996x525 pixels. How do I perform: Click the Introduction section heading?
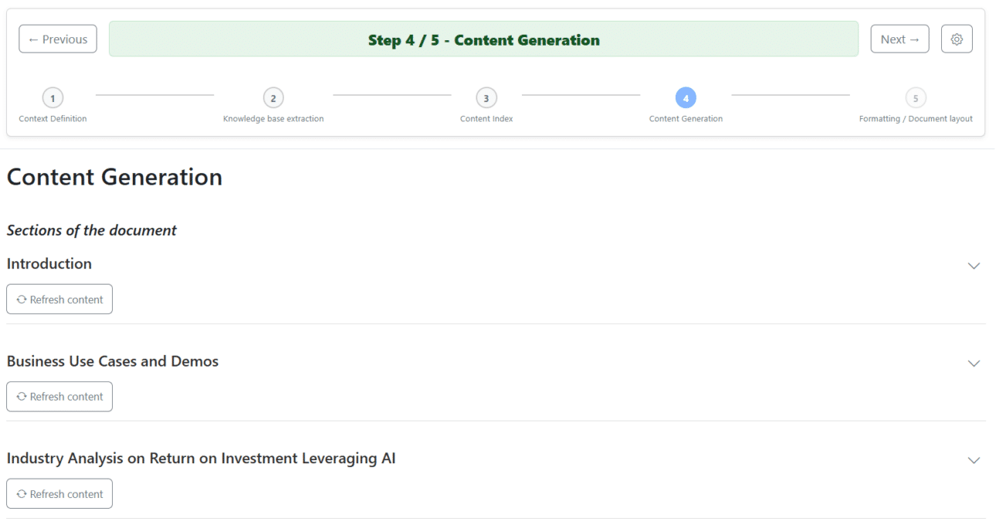click(49, 264)
